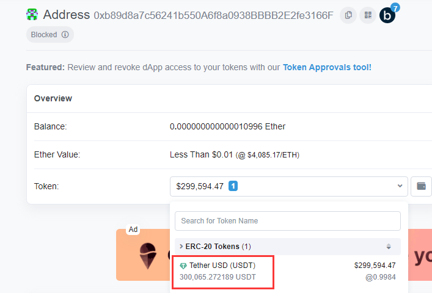
Task: Open the wallet token holdings icon
Action: (421, 186)
